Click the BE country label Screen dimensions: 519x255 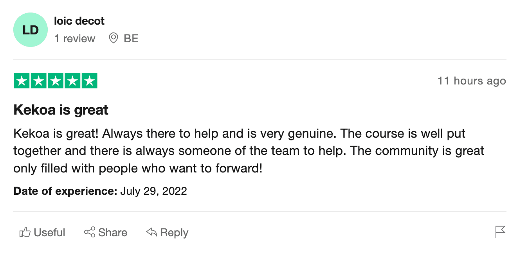pyautogui.click(x=131, y=39)
